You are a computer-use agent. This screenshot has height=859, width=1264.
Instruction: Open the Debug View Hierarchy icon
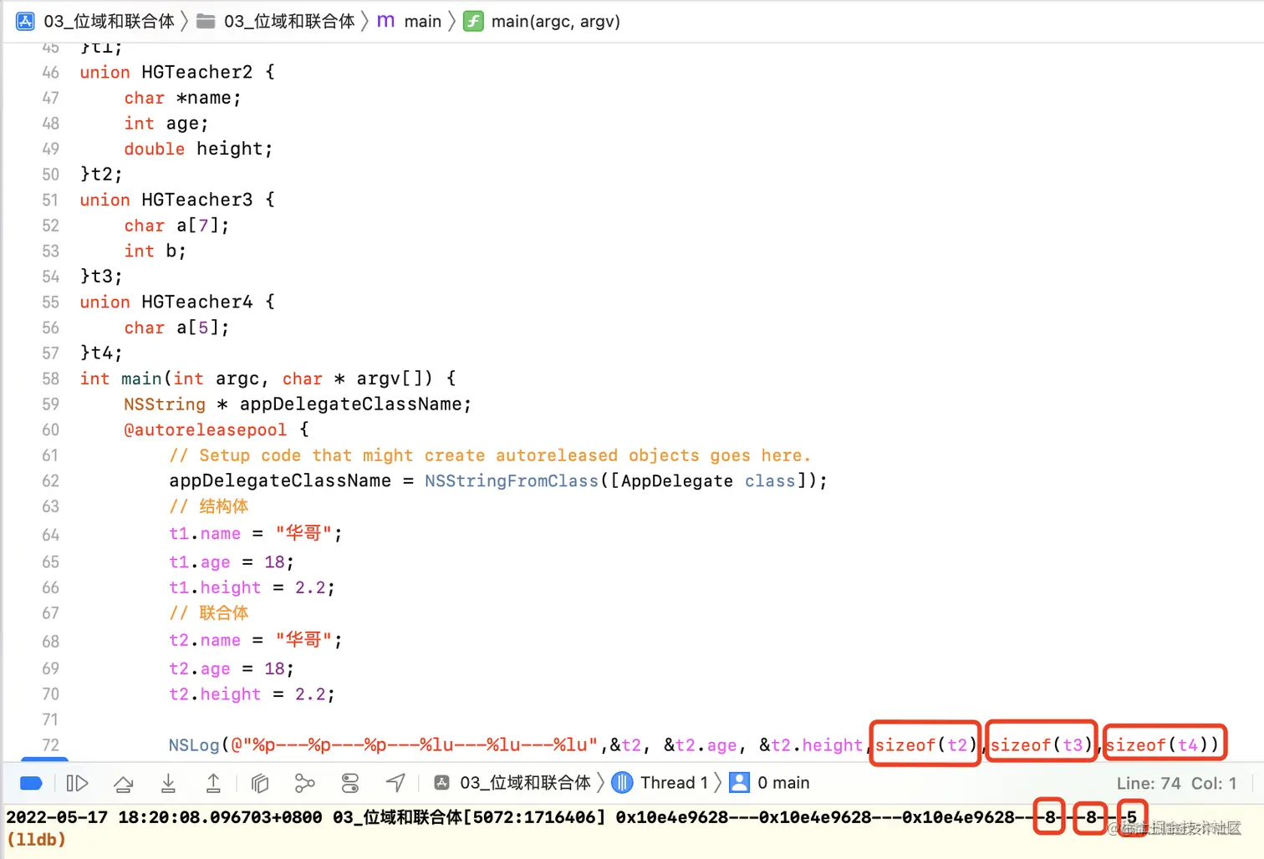pos(260,783)
